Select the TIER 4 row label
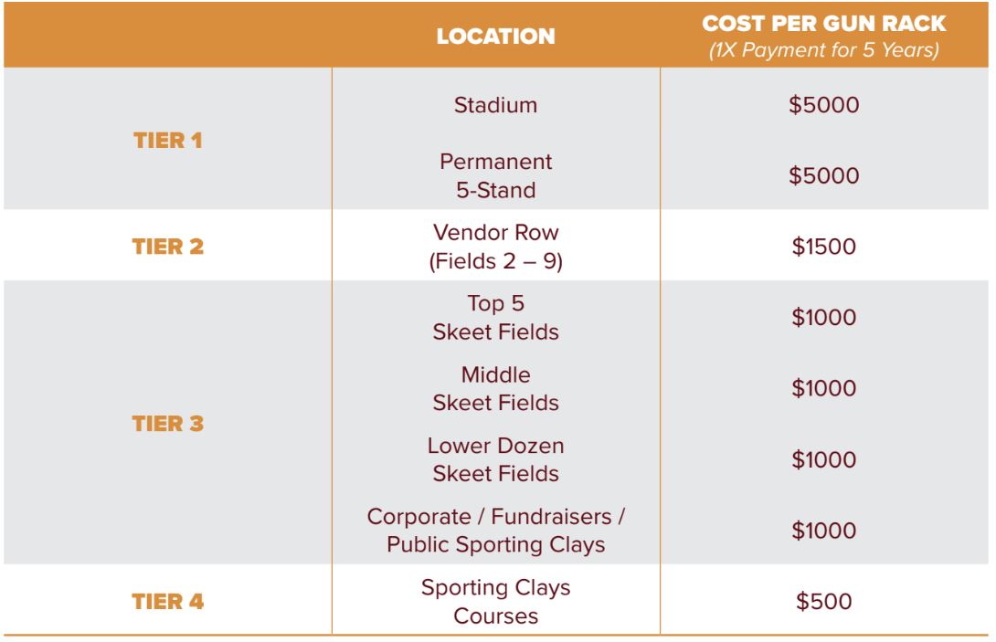Viewport: 996px width, 642px height. point(167,602)
